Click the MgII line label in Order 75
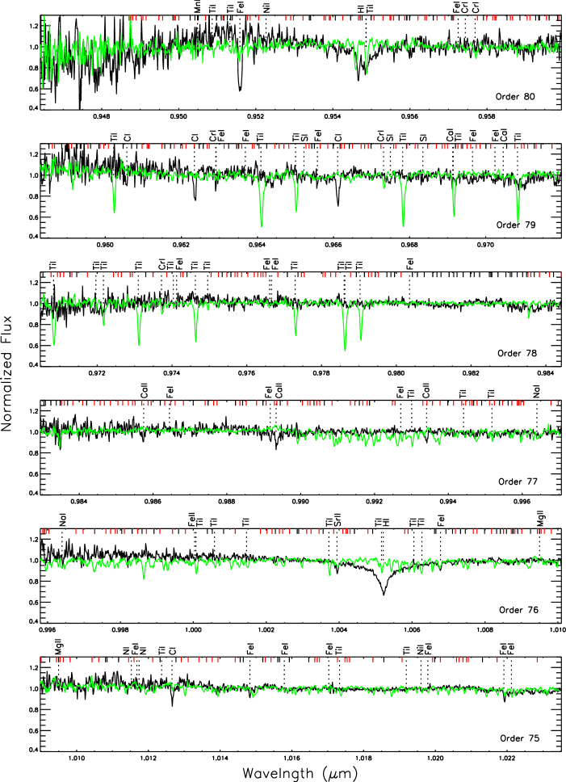The image size is (566, 782). (x=58, y=647)
